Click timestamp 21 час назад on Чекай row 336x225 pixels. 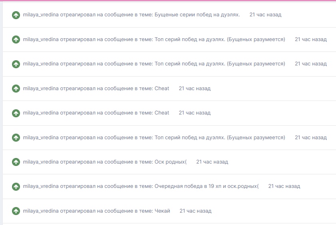click(x=195, y=211)
